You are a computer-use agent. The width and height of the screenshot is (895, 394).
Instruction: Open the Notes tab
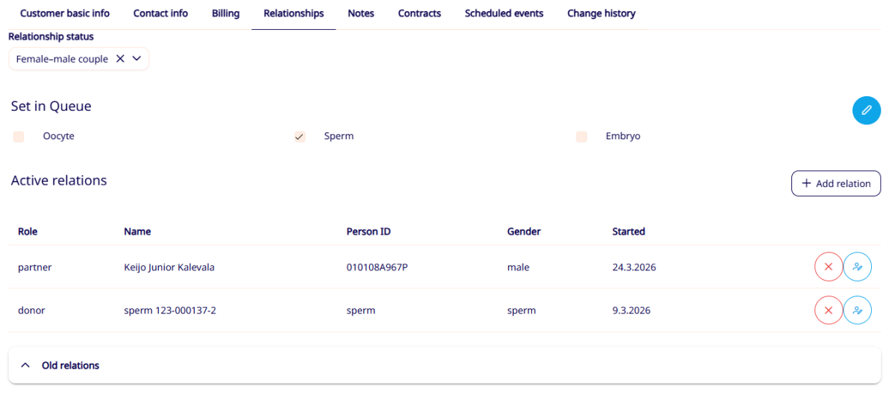point(361,13)
